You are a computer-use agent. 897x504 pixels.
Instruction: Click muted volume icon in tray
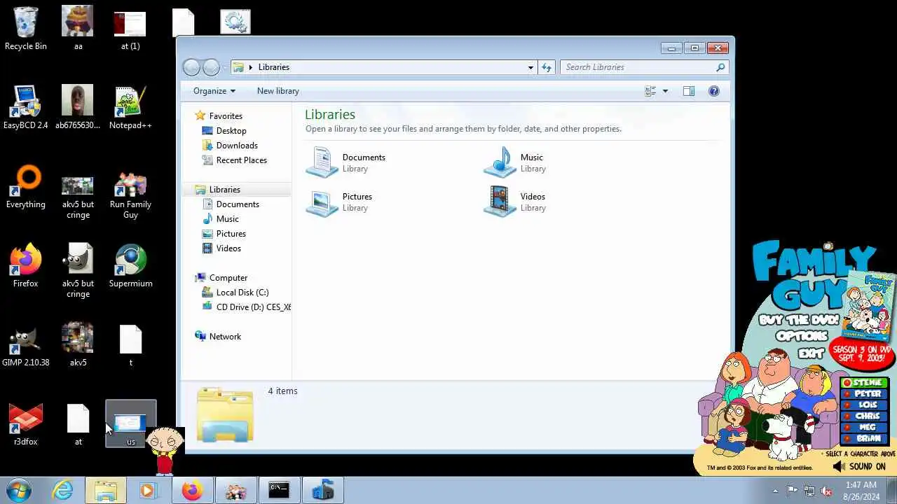click(826, 491)
